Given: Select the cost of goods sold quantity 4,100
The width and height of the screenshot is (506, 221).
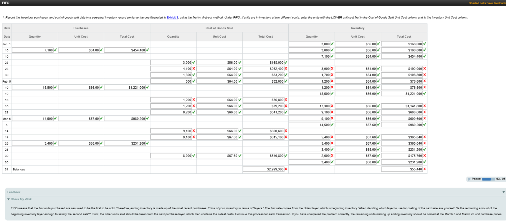Looking at the screenshot, I should [x=171, y=69].
